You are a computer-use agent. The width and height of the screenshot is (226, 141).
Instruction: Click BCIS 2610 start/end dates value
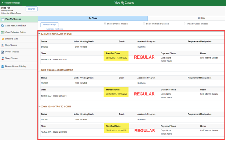click(x=116, y=58)
